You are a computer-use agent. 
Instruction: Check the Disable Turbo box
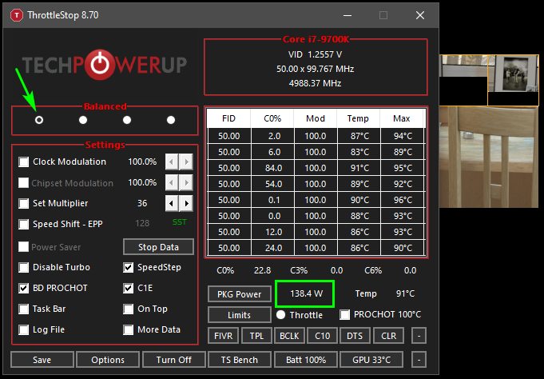pos(24,268)
